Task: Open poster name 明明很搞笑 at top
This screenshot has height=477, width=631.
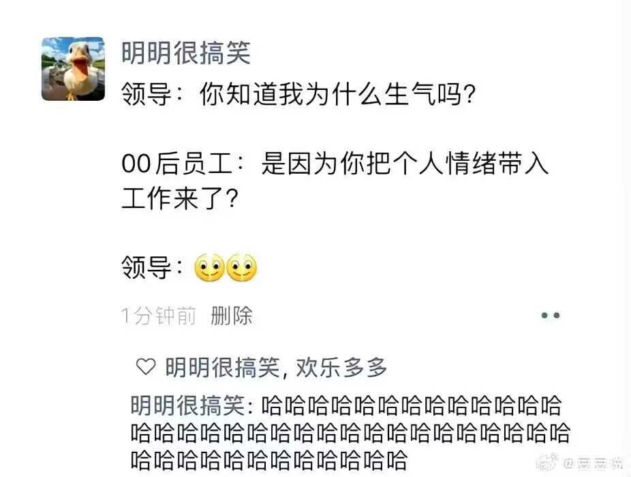Action: point(186,53)
